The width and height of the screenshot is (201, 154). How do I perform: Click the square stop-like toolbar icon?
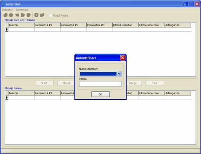coord(36,15)
